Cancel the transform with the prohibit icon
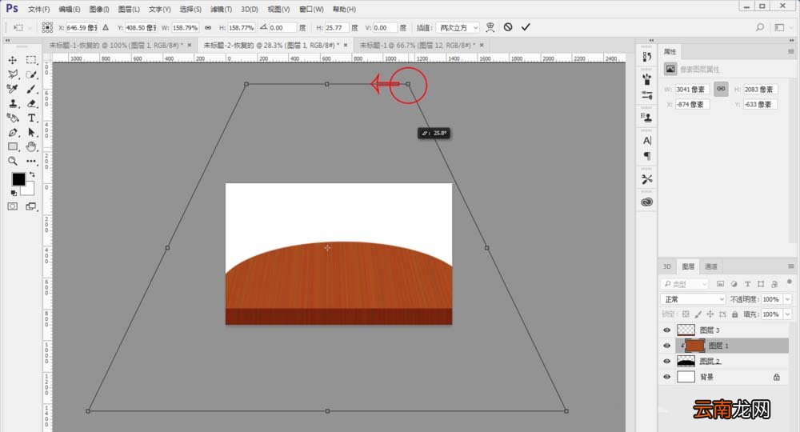 508,27
